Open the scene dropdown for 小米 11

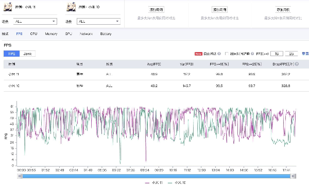tap(35, 21)
